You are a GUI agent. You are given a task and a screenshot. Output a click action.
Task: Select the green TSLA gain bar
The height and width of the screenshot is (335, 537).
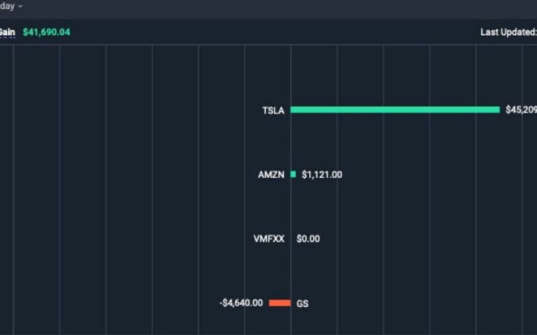point(395,110)
